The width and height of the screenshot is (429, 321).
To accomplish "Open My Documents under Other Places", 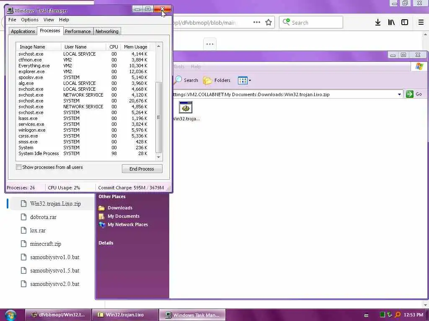I will click(124, 216).
